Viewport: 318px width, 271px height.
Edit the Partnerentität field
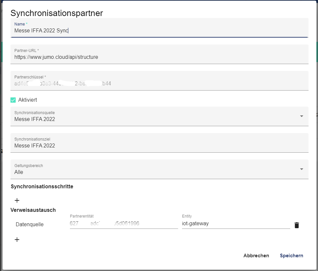pos(124,224)
